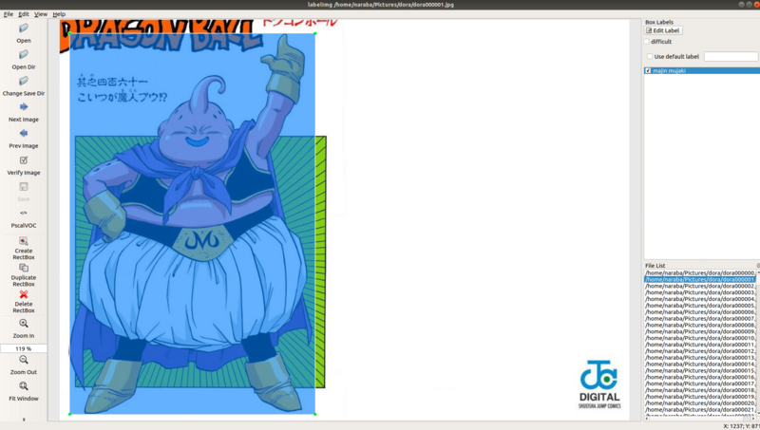Click the greyed Save icon

point(23,187)
